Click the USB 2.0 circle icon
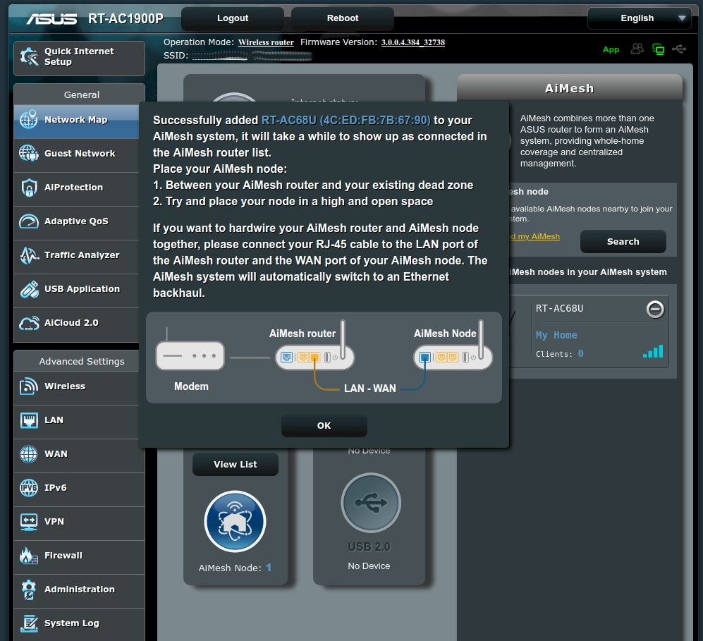Viewport: 703px width, 641px height. (x=371, y=503)
